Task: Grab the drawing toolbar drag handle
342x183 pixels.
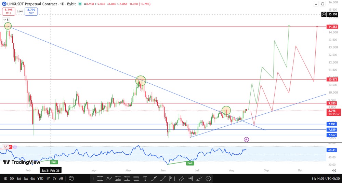Action: pyautogui.click(x=93, y=179)
